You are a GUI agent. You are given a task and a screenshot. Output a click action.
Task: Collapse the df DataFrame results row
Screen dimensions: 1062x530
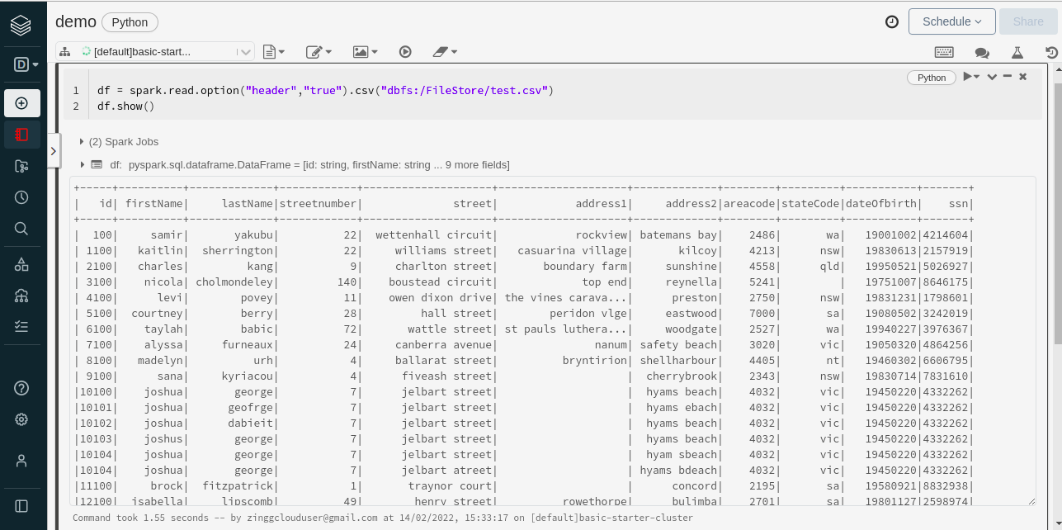tap(81, 163)
